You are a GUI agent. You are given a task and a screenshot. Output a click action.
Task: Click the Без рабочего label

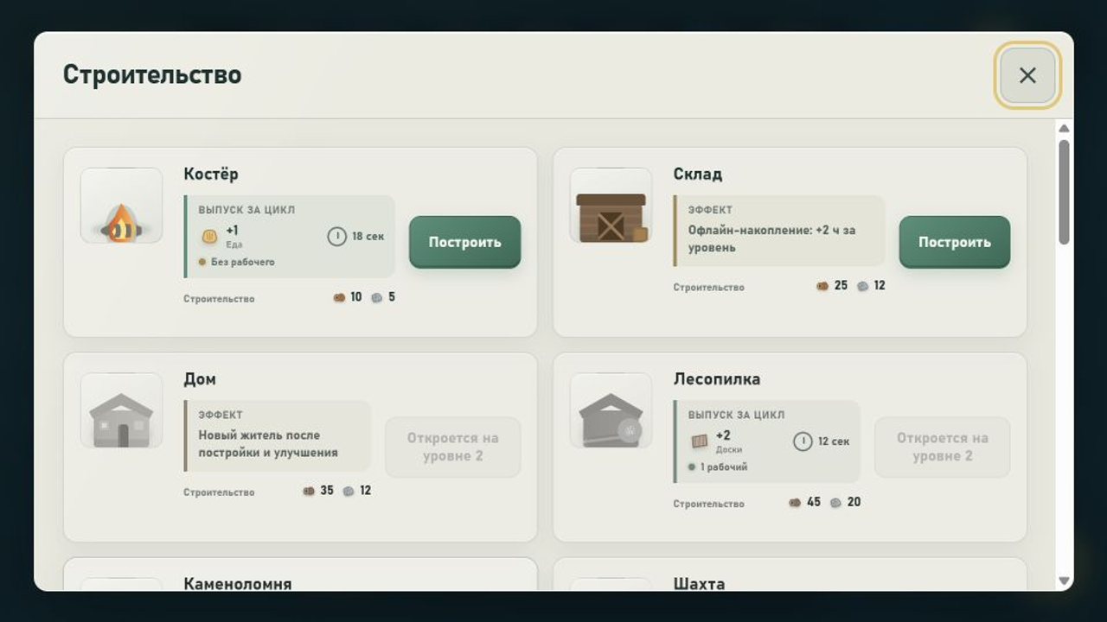pyautogui.click(x=243, y=262)
